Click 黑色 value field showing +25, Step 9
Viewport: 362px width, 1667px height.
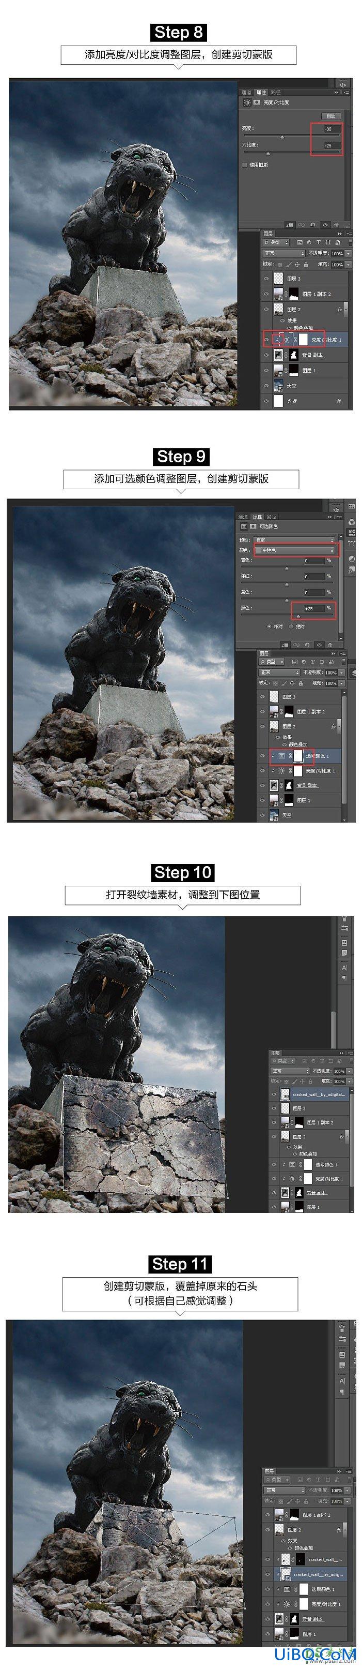(314, 608)
